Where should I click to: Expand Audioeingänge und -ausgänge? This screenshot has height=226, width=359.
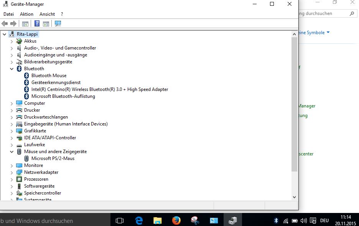tap(12, 55)
